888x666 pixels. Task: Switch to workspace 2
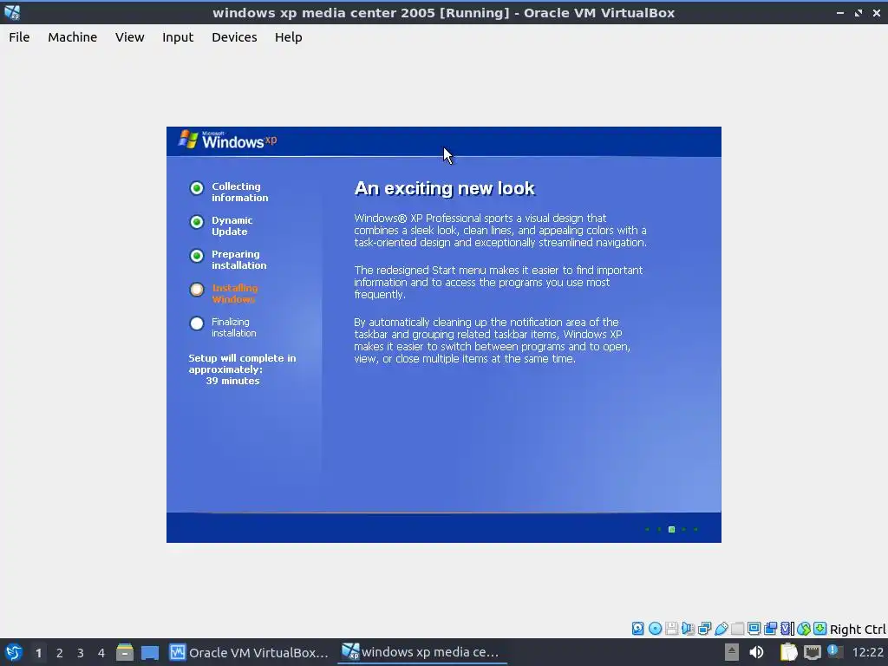[x=60, y=653]
